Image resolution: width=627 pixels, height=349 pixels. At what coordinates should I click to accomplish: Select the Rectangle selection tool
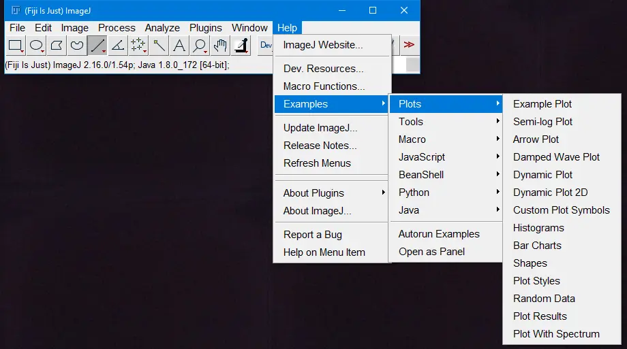16,46
